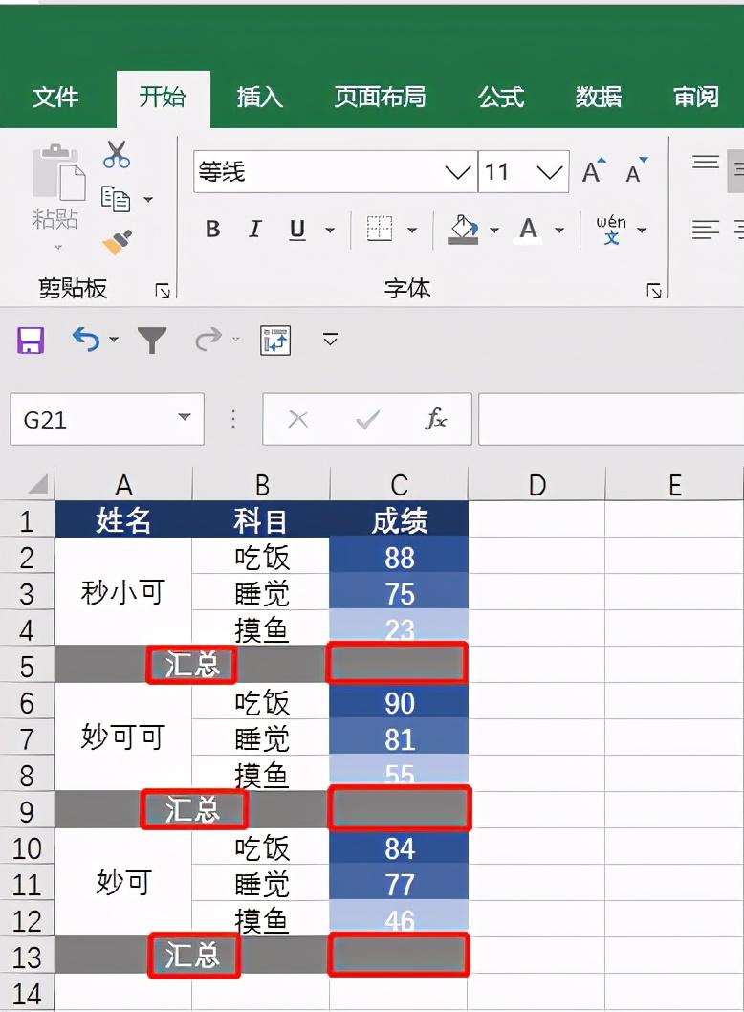The height and width of the screenshot is (1012, 744).
Task: Apply the fill color bucket
Action: point(463,230)
